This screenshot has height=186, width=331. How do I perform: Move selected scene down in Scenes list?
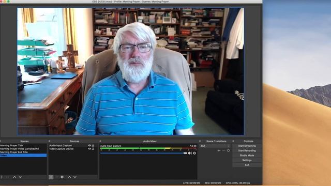coord(20,177)
